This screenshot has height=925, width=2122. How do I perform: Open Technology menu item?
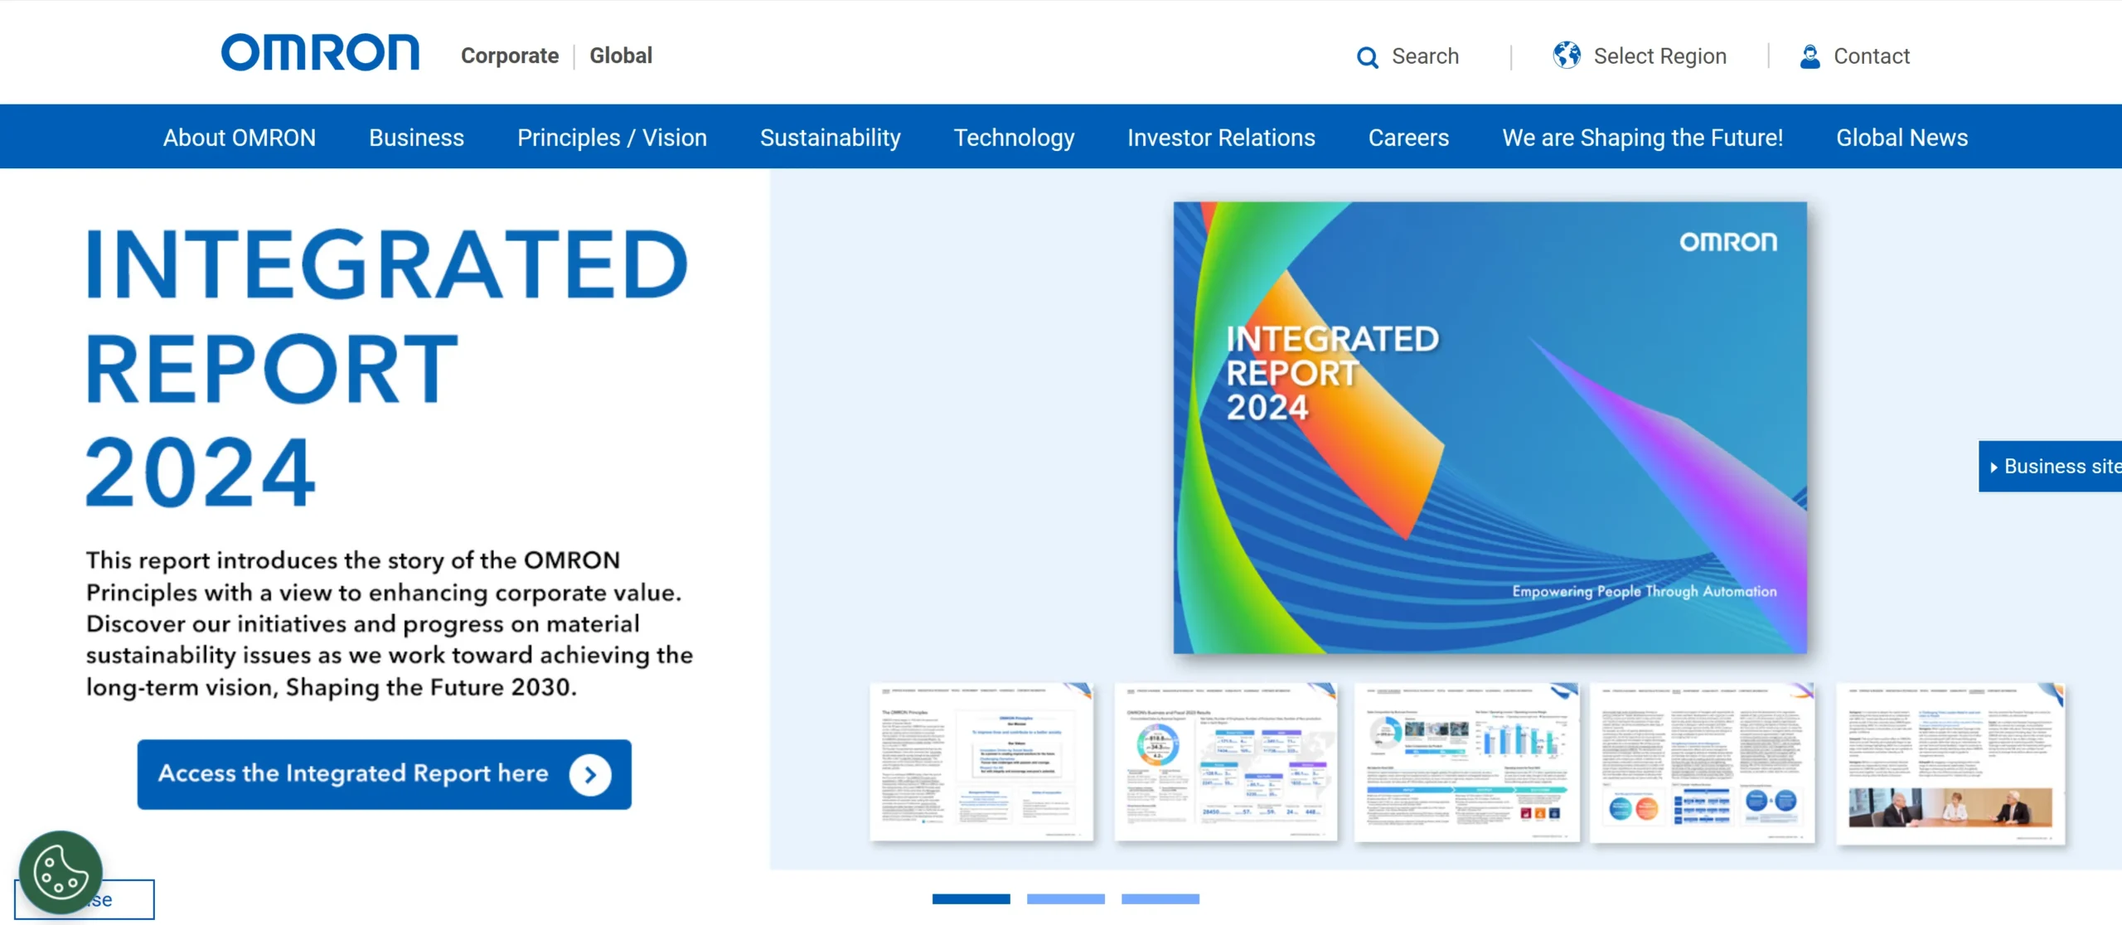coord(1014,138)
